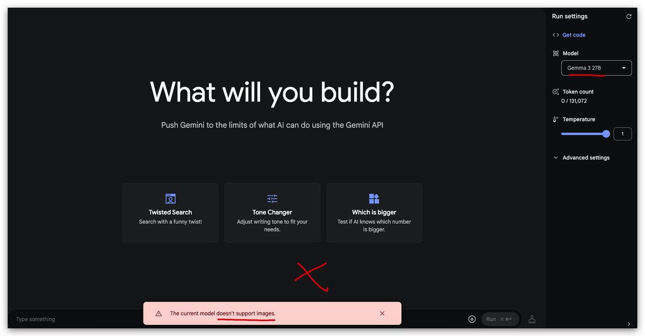Click the Model icon in Run settings
The image size is (645, 336).
coord(556,53)
